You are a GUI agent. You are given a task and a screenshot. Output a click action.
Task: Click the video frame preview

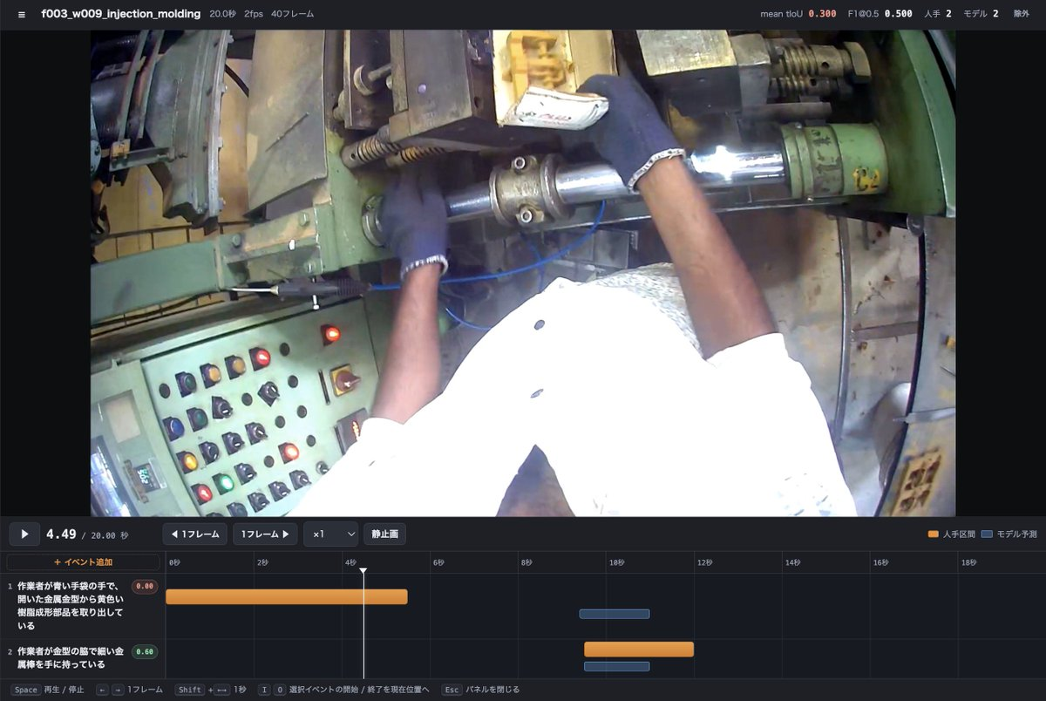[523, 273]
